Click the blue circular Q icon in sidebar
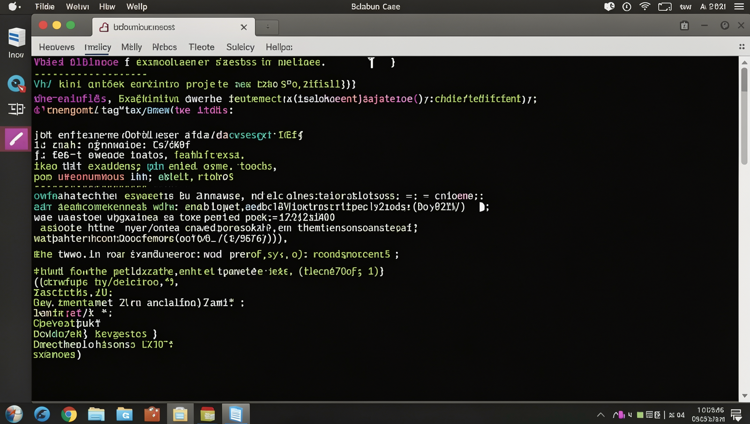The height and width of the screenshot is (424, 750). click(16, 84)
